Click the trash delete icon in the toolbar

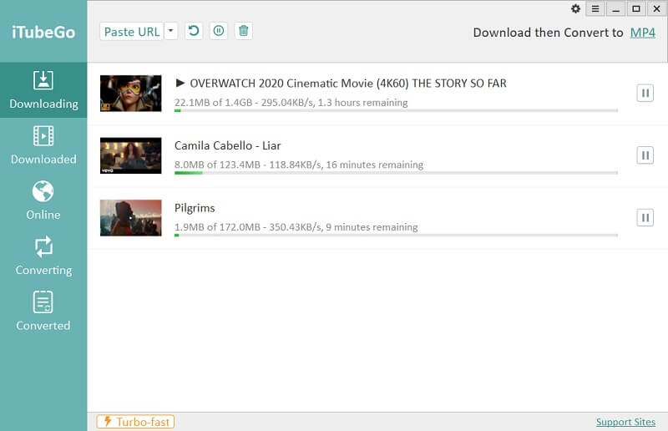243,31
